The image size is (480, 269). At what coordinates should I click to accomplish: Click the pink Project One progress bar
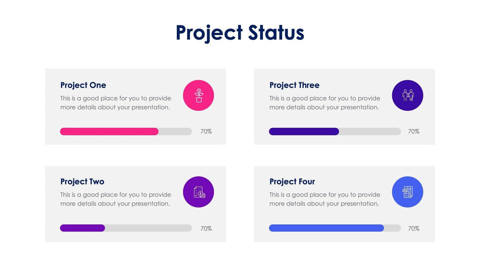pos(109,131)
